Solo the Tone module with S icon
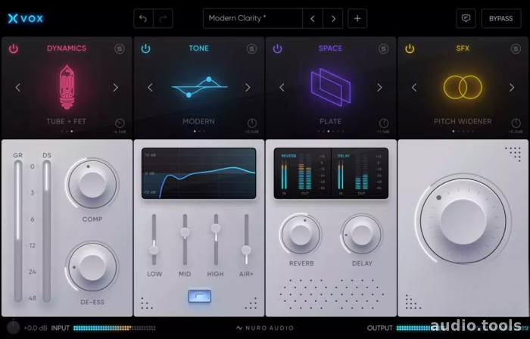530x339 pixels. tap(251, 49)
